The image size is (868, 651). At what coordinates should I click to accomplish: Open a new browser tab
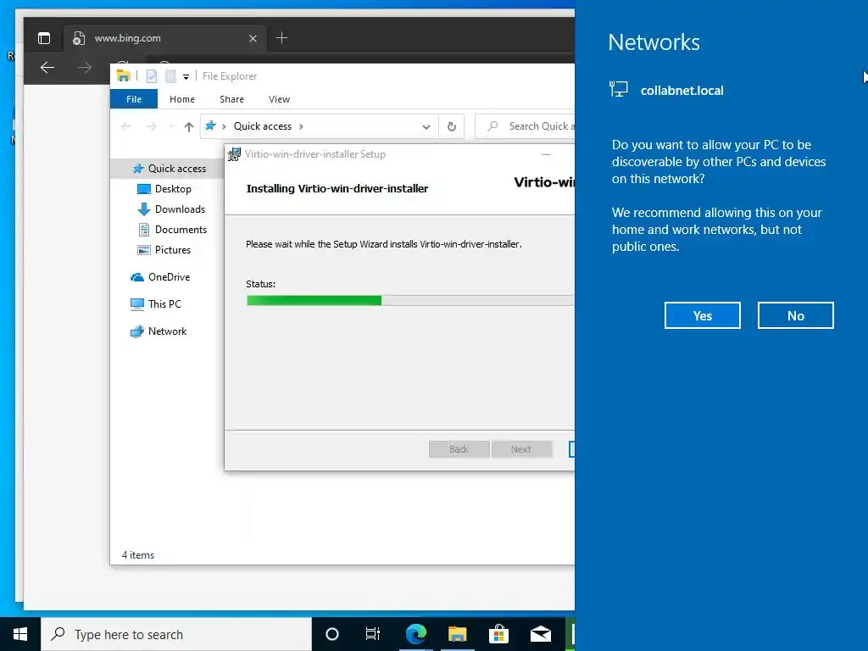tap(281, 37)
